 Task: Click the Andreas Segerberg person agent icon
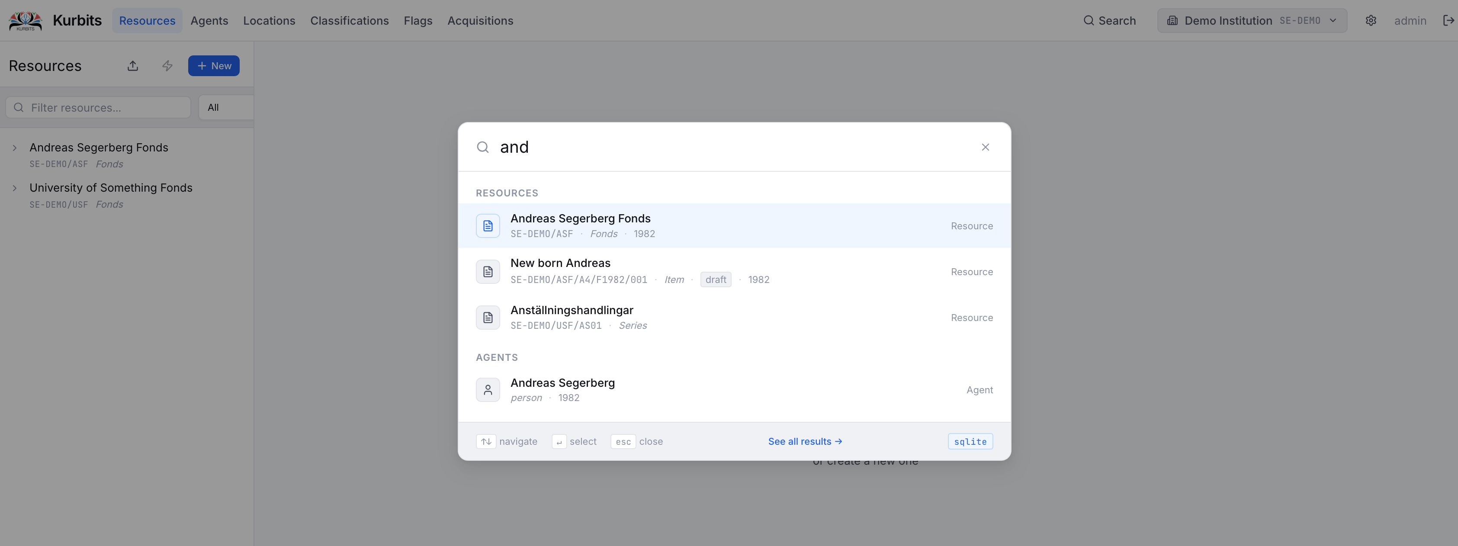pos(488,390)
